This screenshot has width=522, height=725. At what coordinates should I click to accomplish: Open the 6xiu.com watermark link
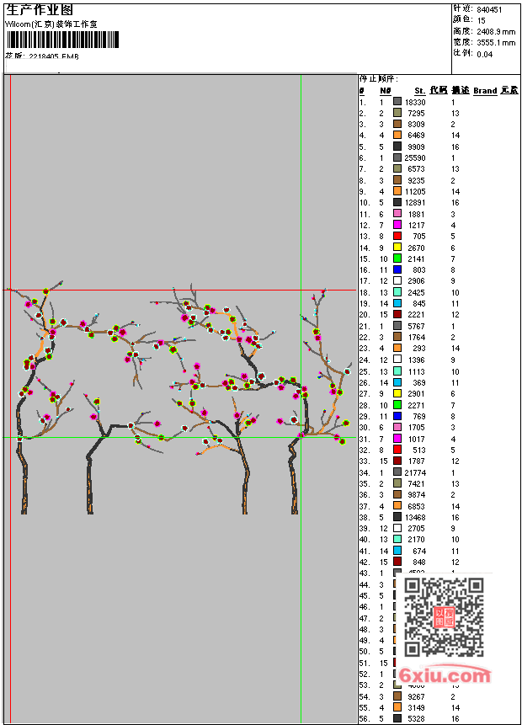(444, 676)
